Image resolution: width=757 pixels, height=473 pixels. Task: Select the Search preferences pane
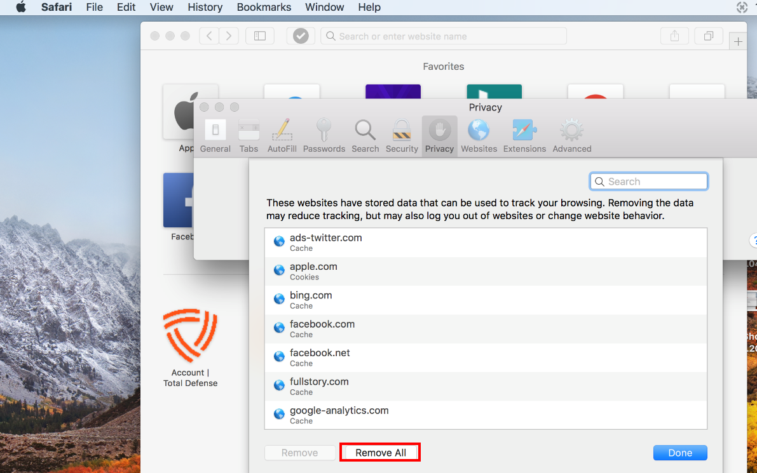pyautogui.click(x=365, y=136)
